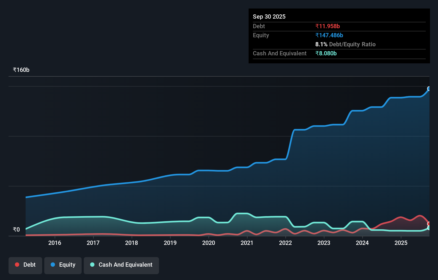The image size is (438, 280).
Task: Select the 2022 year label on the x-axis
Action: pos(285,243)
